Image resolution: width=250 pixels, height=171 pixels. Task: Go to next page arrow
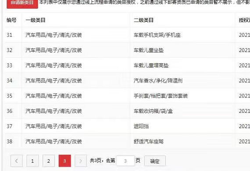(81, 161)
